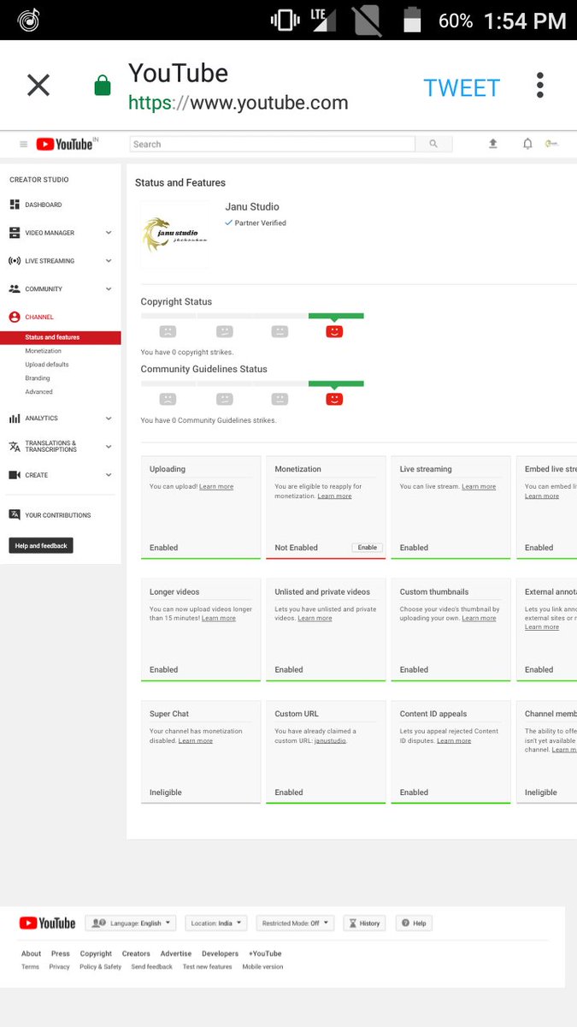Viewport: 577px width, 1027px height.
Task: Open the About footer link
Action: pos(31,953)
